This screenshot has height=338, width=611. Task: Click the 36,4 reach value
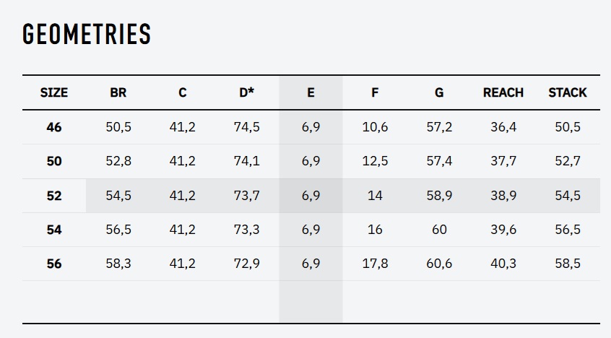[503, 127]
